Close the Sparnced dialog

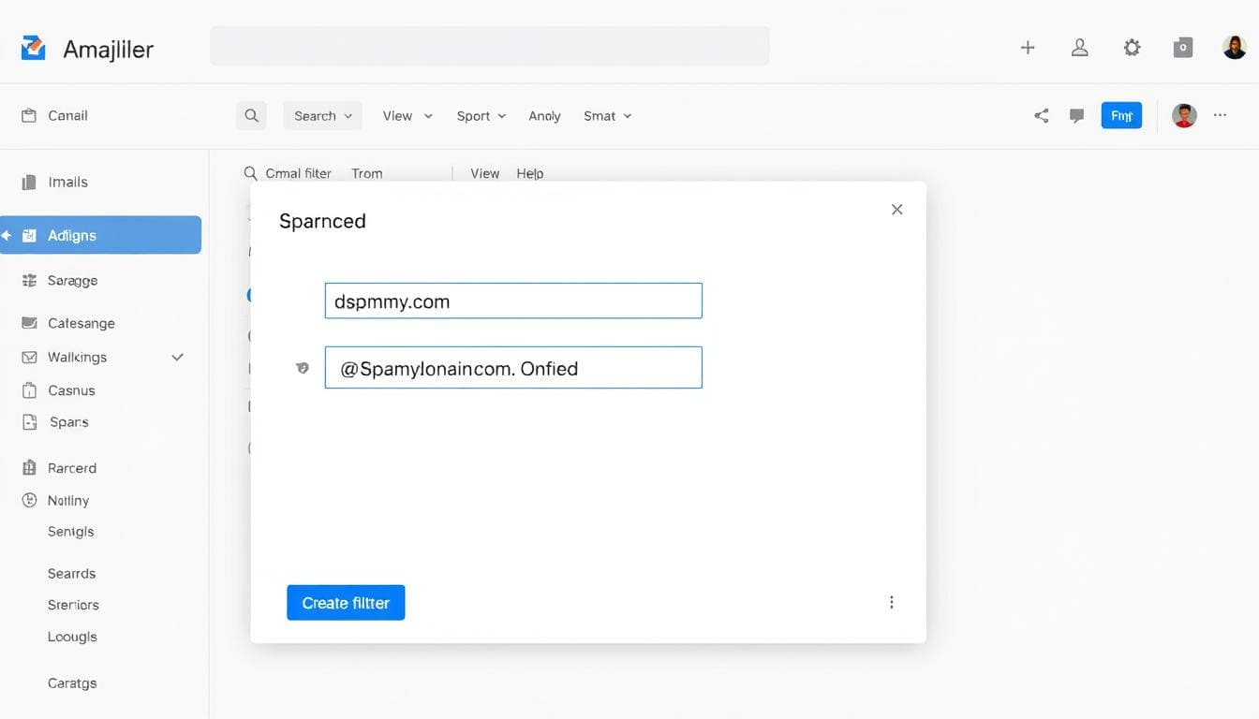pyautogui.click(x=896, y=210)
